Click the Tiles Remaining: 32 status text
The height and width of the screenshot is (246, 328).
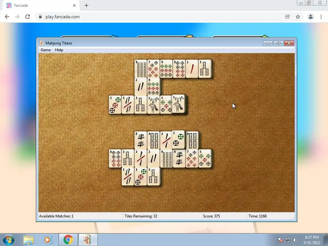tap(141, 216)
